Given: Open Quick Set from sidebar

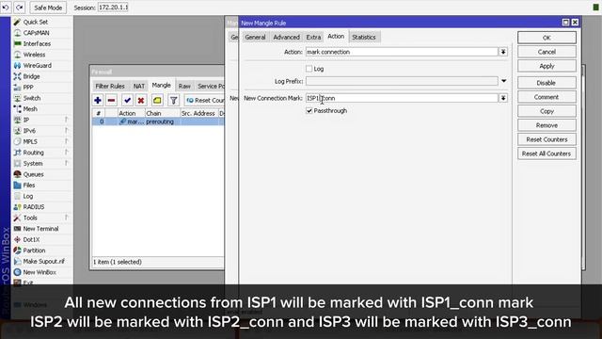Looking at the screenshot, I should tap(36, 23).
